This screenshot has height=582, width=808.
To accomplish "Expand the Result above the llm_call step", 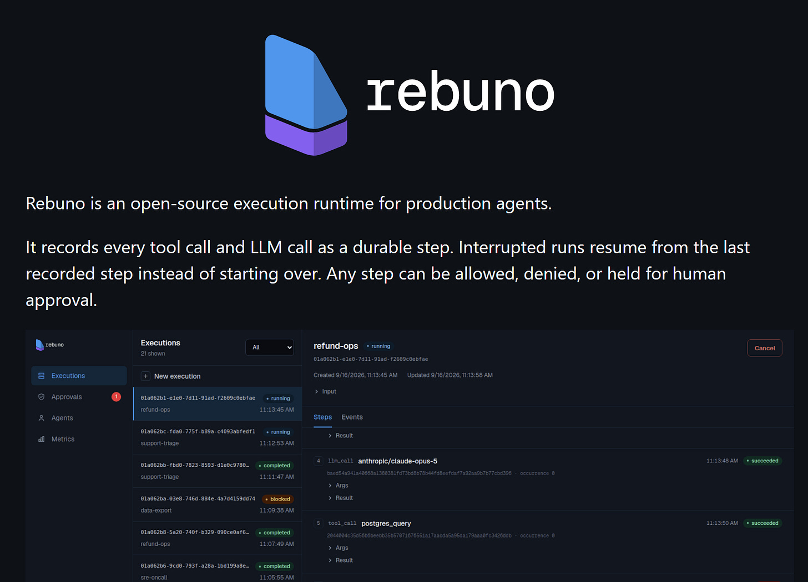I will pyautogui.click(x=340, y=436).
